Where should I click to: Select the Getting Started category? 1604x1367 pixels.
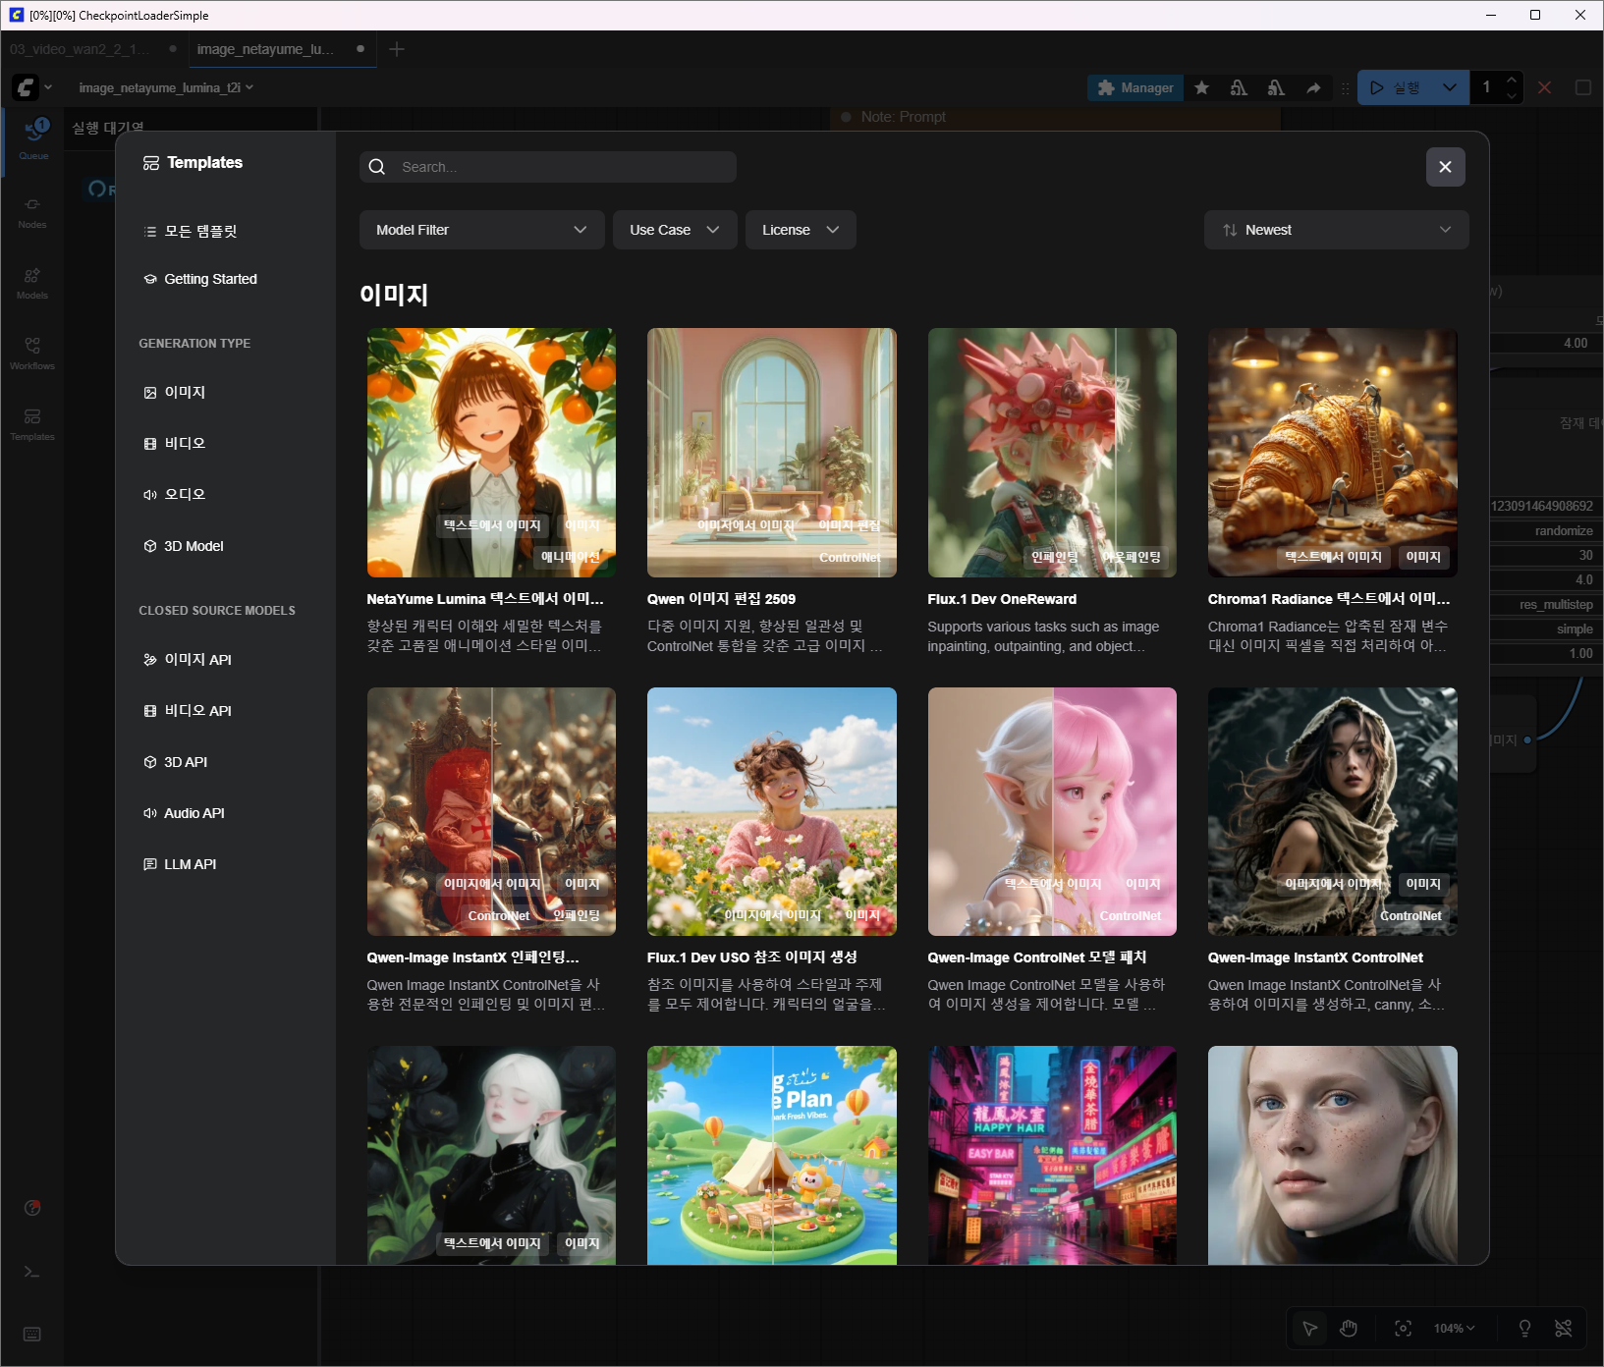click(210, 279)
